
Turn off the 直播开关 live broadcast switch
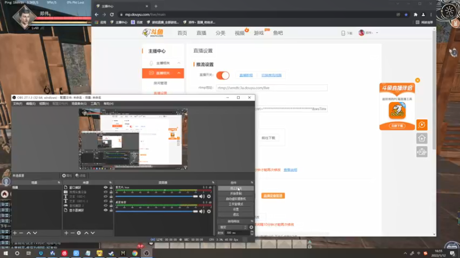(223, 76)
